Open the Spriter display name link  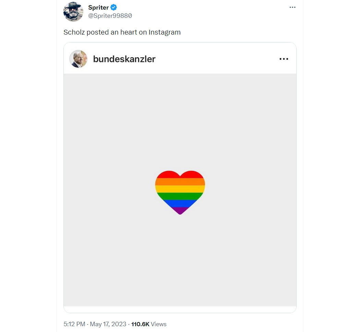pos(98,8)
